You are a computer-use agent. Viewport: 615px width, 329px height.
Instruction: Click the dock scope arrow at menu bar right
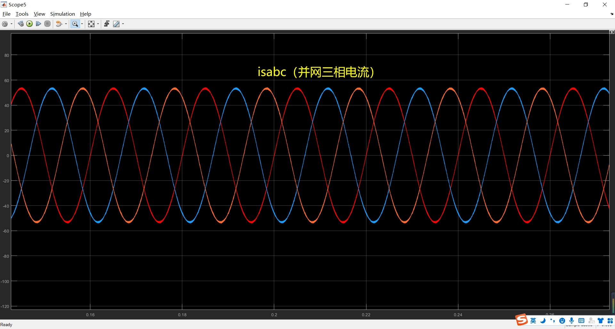pyautogui.click(x=612, y=14)
